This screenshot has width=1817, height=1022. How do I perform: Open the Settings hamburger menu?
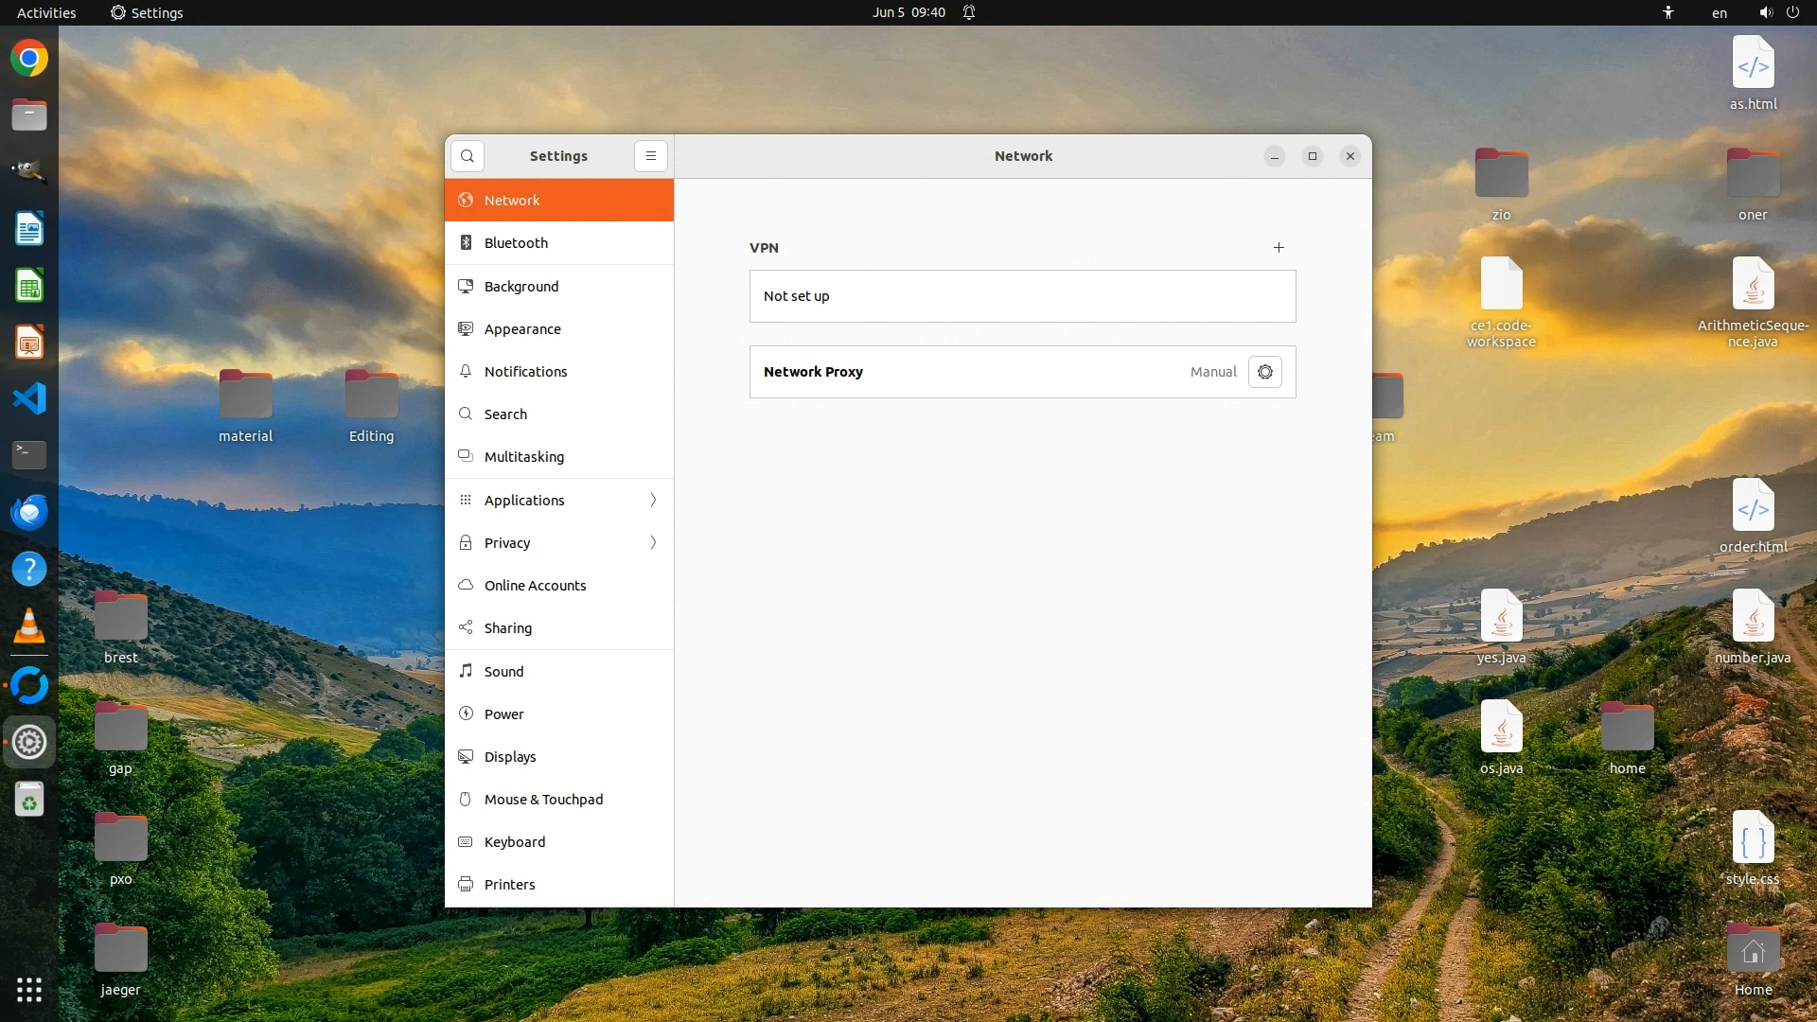pos(651,156)
